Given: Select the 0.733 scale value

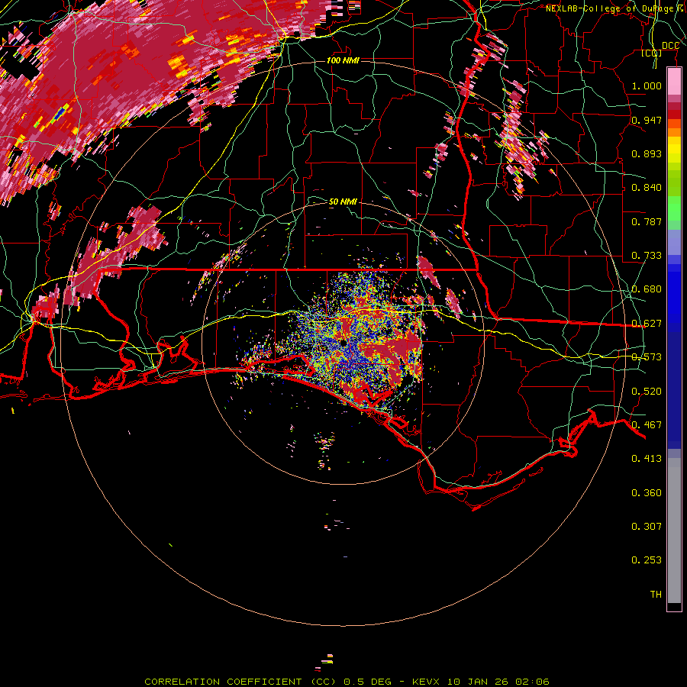Looking at the screenshot, I should (647, 256).
